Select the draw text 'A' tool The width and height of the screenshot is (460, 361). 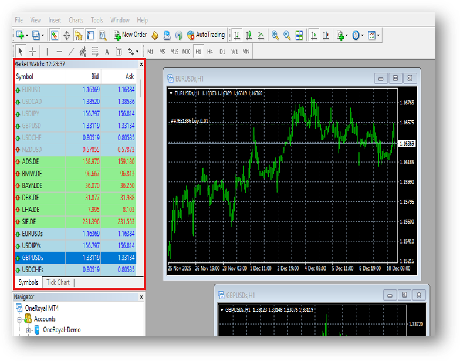coord(107,52)
